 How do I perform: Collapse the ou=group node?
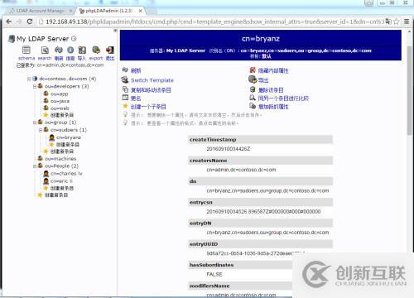tap(35, 123)
